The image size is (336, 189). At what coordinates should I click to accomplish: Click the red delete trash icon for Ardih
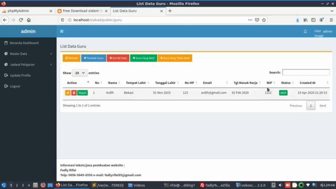(74, 93)
